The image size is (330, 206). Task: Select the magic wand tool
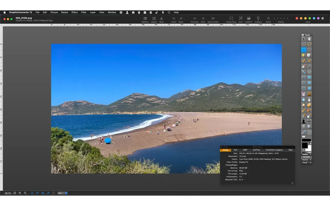coord(304,55)
